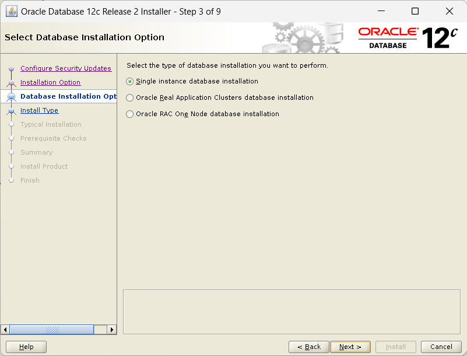Click the Help button
This screenshot has height=356, width=467.
(26, 347)
